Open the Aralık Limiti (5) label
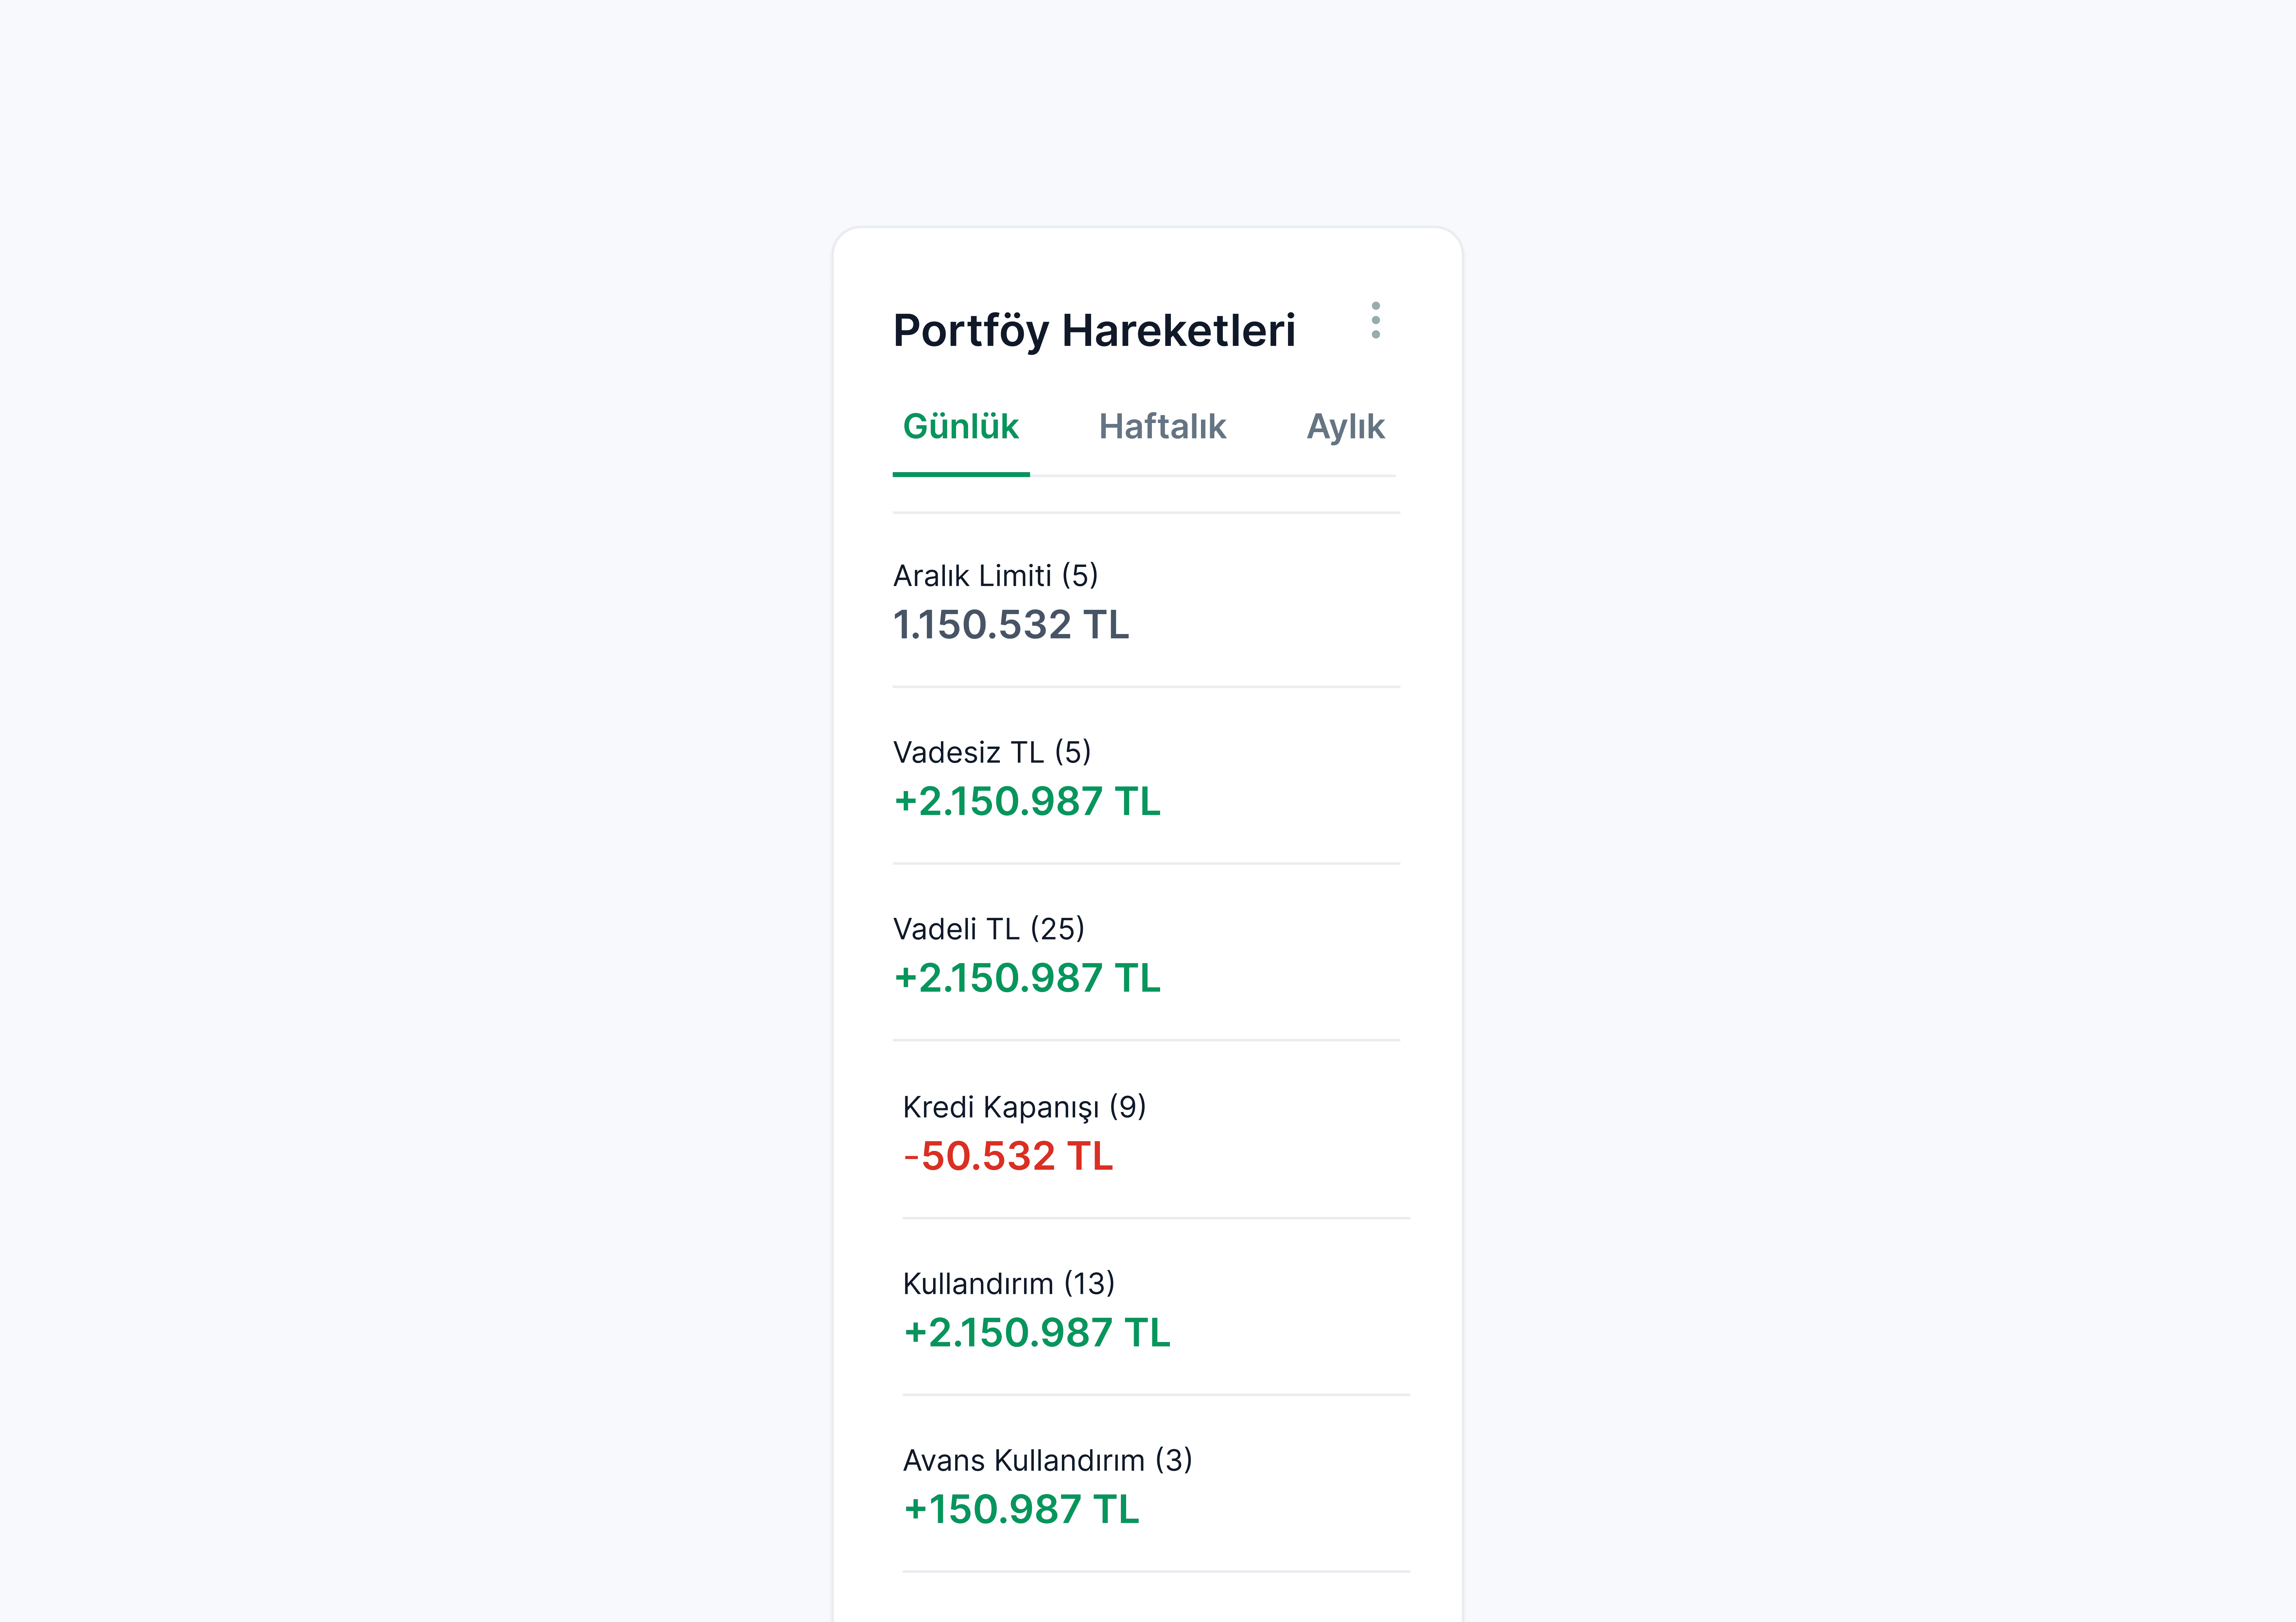This screenshot has height=1622, width=2296. [995, 576]
